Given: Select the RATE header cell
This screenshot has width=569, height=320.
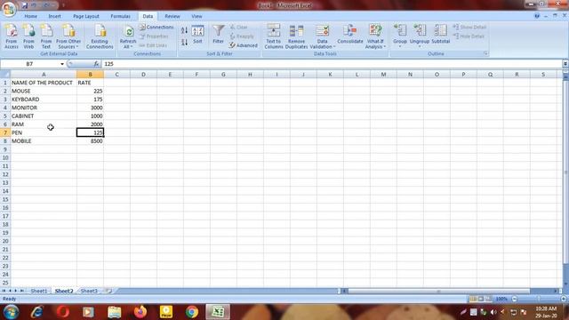Looking at the screenshot, I should (x=91, y=83).
